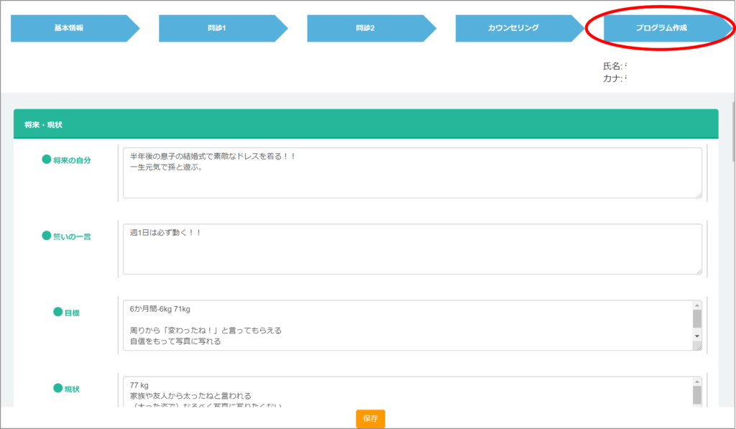
Task: Switch to the 問診2 step
Action: tap(366, 28)
